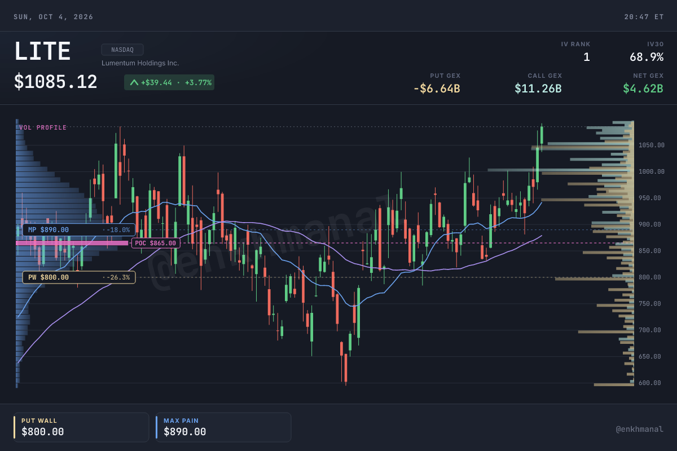Click the SUN, OCT 4, 2026 date
The image size is (677, 451).
[x=54, y=17]
